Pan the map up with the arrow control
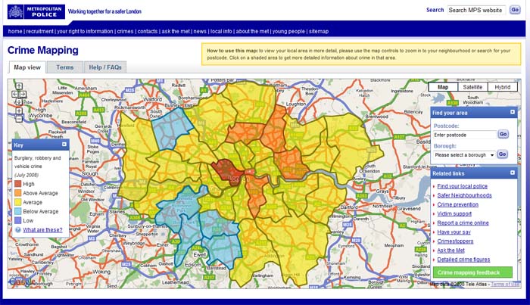 (x=19, y=86)
